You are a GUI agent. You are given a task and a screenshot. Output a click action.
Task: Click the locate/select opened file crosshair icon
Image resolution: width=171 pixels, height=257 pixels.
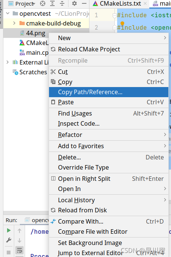43,3
